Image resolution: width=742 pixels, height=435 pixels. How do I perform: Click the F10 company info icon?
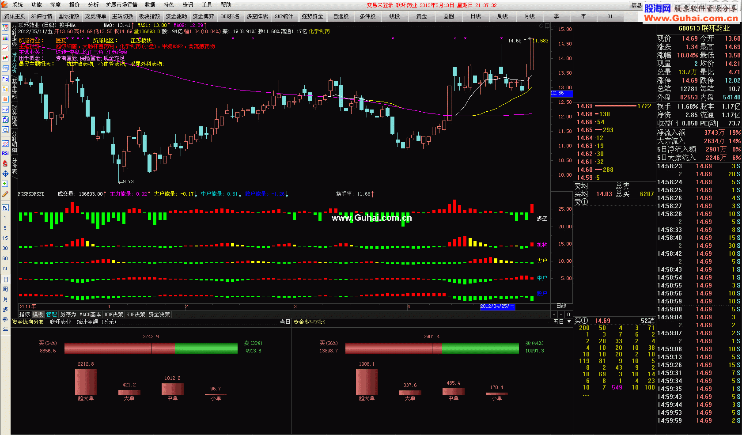(5, 79)
